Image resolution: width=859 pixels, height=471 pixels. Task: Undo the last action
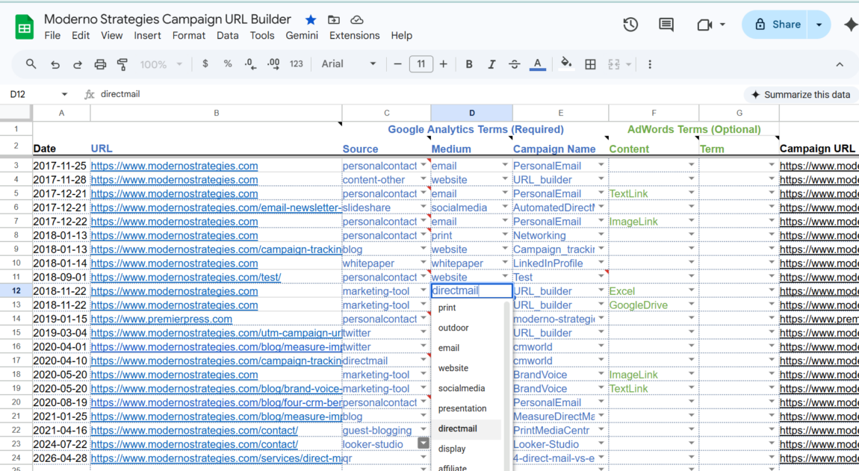tap(55, 65)
